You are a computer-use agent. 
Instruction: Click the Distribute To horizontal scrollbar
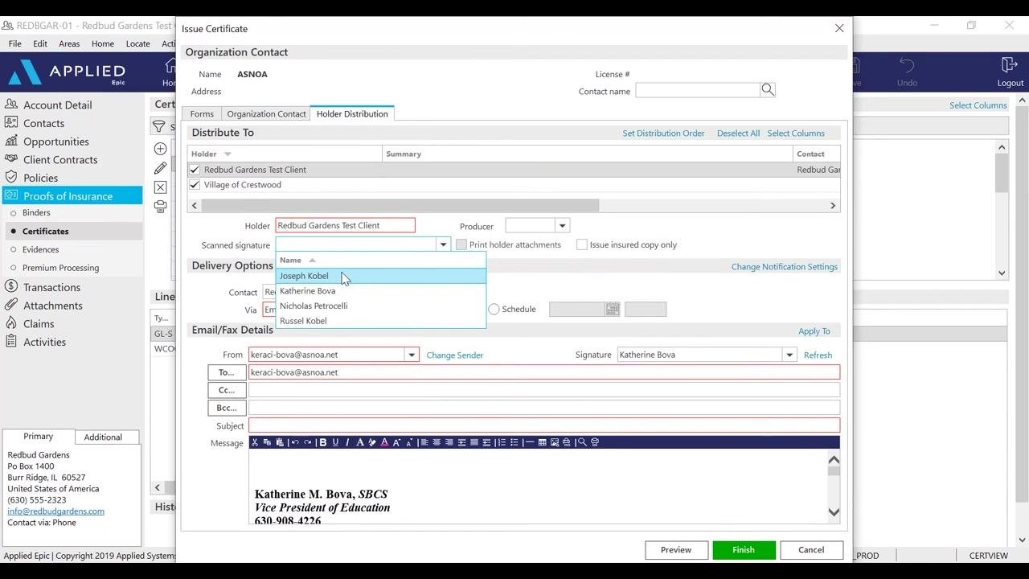[400, 206]
